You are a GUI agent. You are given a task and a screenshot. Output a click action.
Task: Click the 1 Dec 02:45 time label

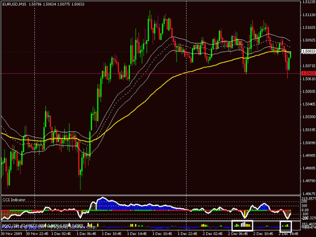62,234
